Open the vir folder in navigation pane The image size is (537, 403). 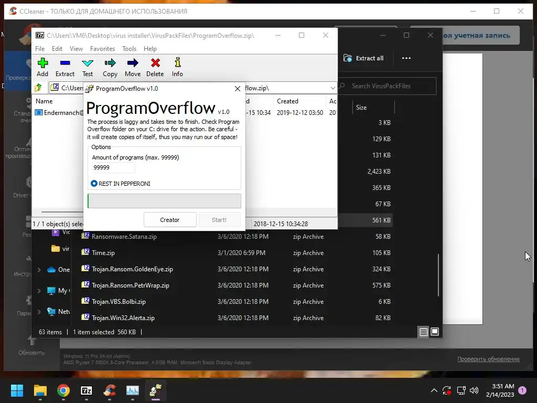60,249
